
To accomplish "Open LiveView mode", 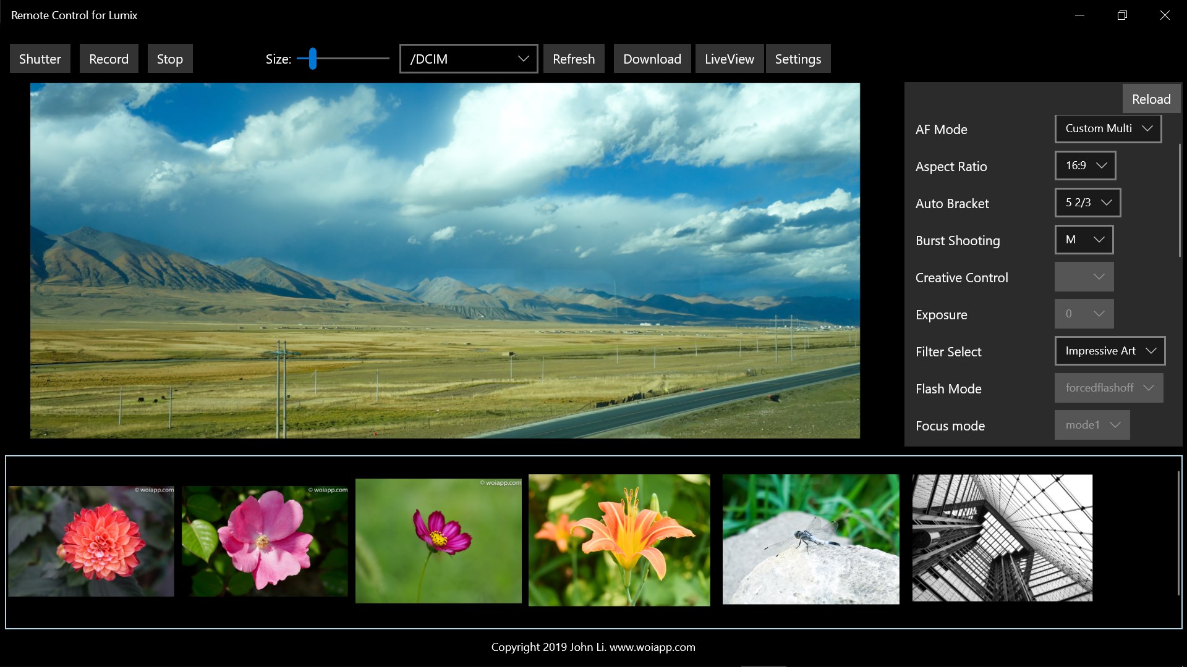I will click(x=730, y=58).
